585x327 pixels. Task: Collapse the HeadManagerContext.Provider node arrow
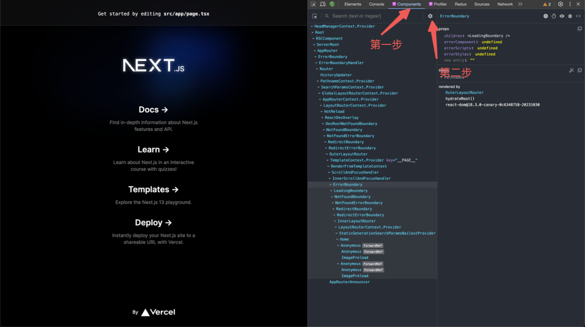pyautogui.click(x=312, y=27)
